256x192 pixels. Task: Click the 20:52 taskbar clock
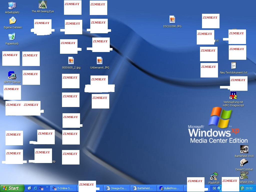pos(249,188)
